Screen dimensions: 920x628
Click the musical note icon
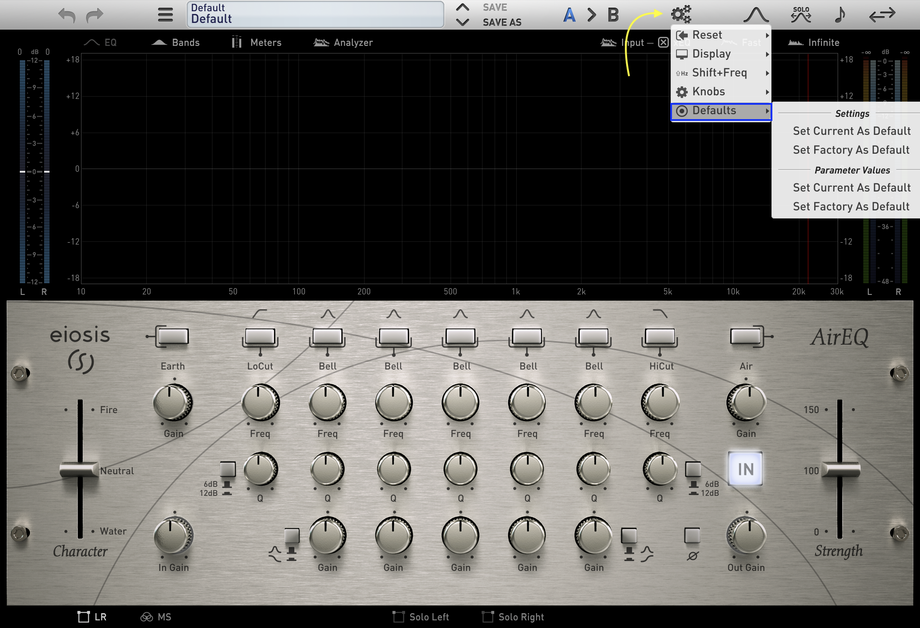pyautogui.click(x=840, y=15)
